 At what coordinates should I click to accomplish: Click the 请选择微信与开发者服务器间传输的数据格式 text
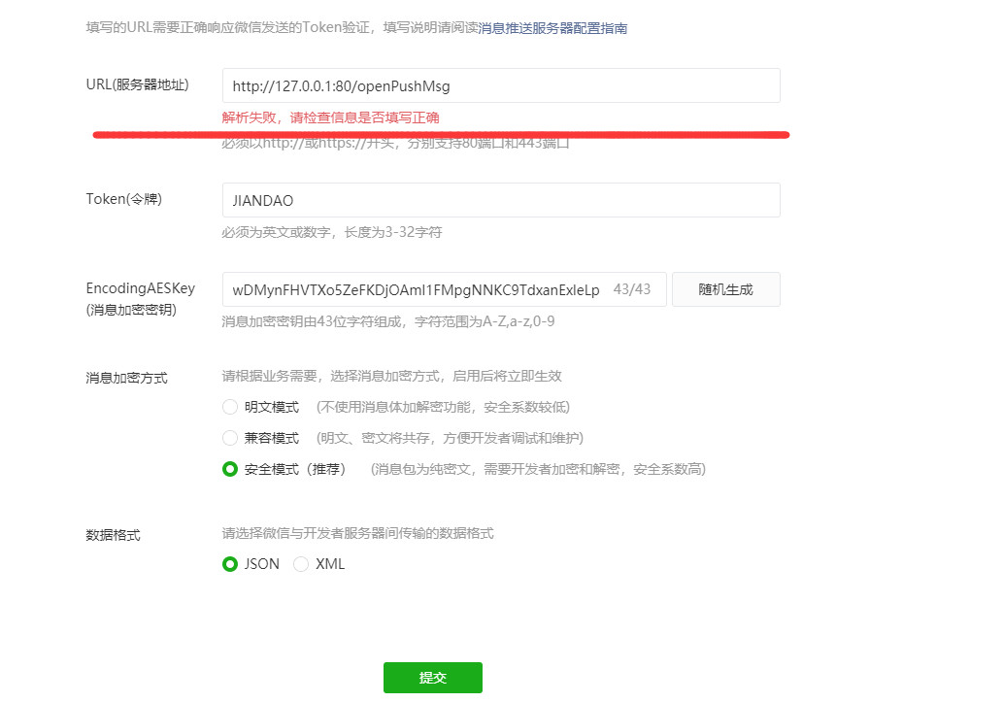(x=358, y=533)
